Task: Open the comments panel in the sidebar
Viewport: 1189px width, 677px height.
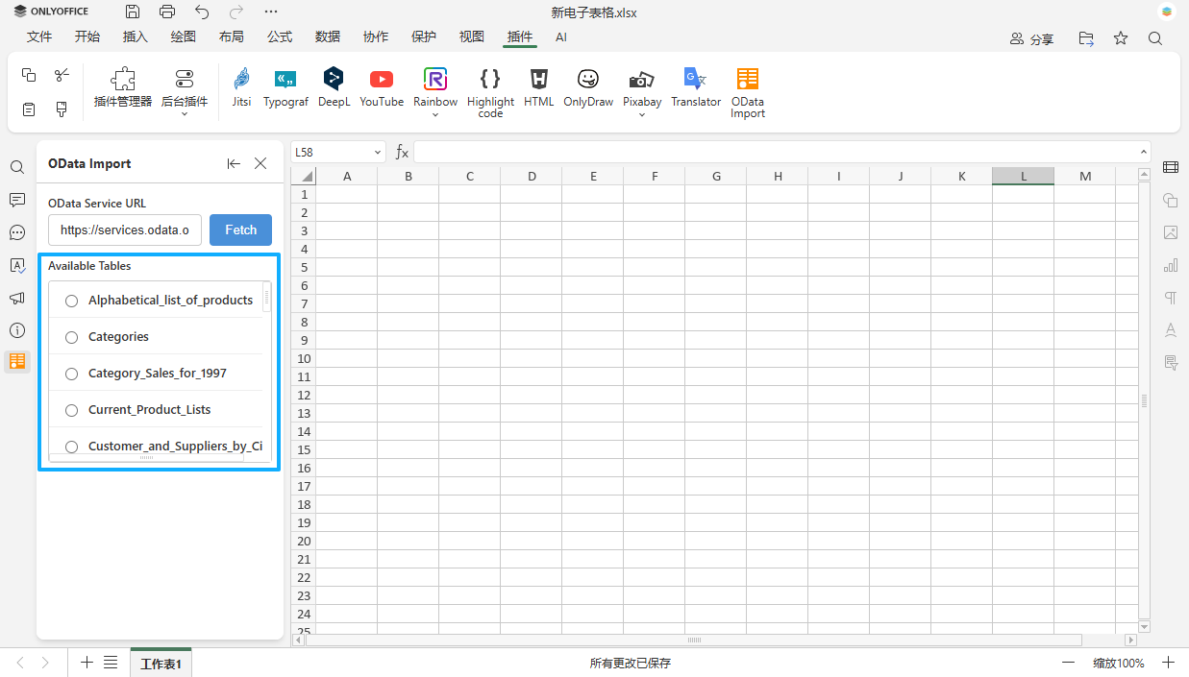Action: 16,200
